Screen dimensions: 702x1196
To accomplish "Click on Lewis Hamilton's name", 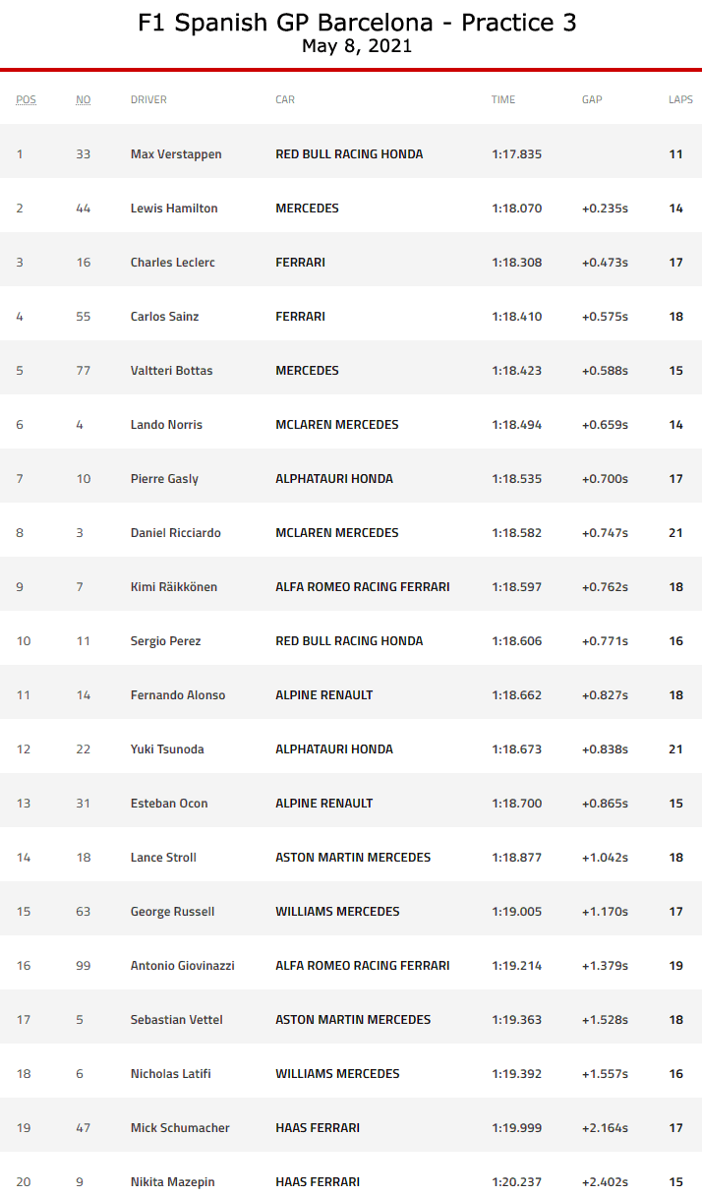I will pos(174,209).
